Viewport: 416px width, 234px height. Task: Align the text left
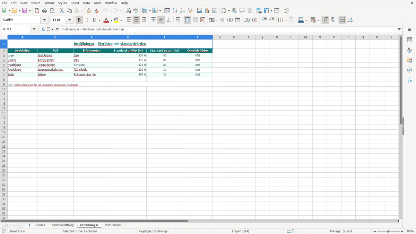click(x=129, y=20)
